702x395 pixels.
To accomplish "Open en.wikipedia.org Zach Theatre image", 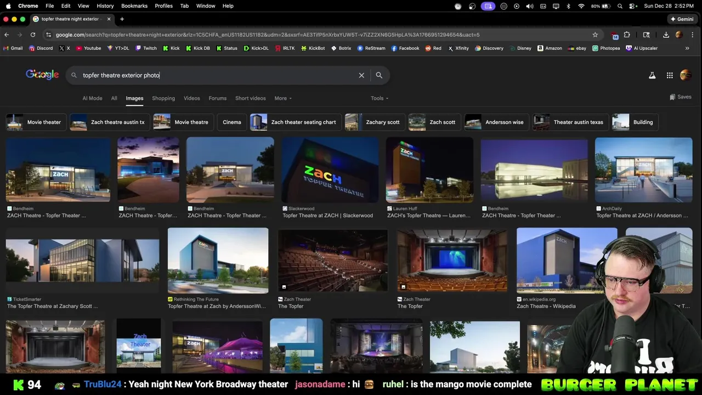I will tap(567, 261).
